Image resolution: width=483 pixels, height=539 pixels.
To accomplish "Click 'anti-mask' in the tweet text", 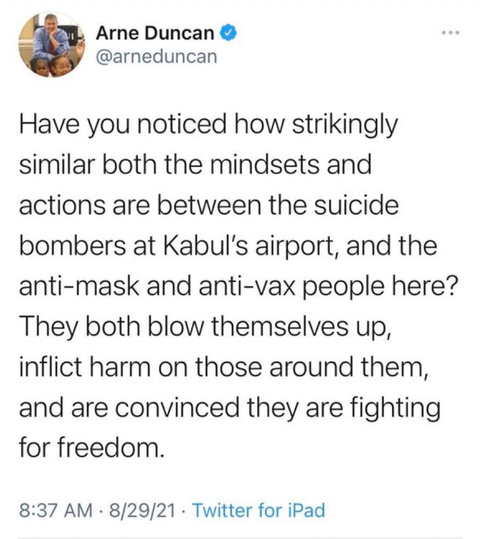I will (79, 286).
